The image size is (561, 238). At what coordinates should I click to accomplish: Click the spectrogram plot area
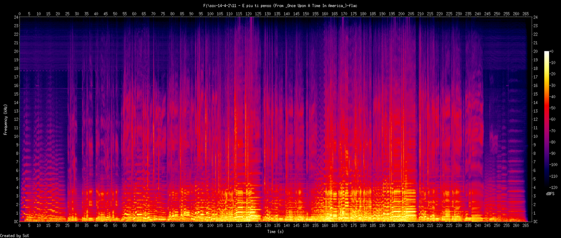(x=275, y=119)
